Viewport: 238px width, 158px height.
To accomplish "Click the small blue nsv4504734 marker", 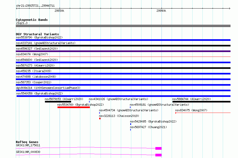I will [x=99, y=113].
